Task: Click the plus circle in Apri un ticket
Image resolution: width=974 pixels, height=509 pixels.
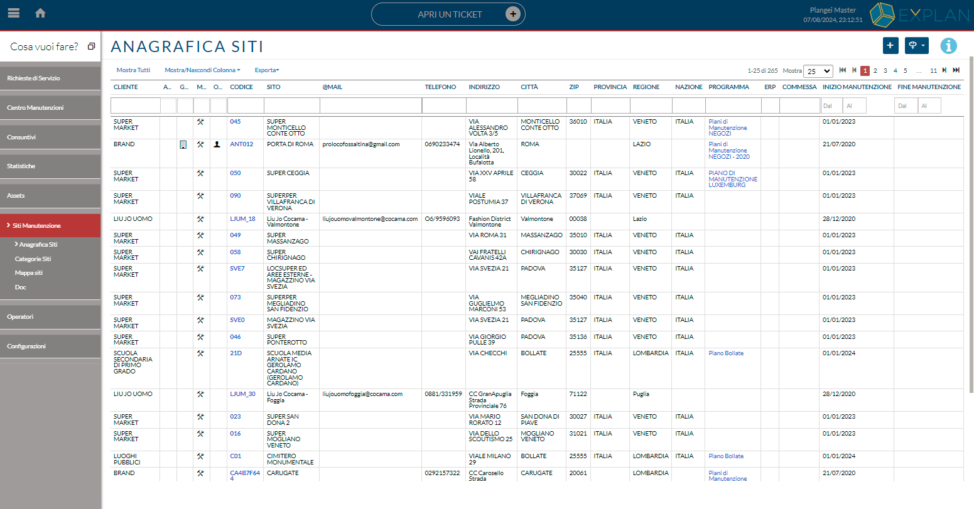Action: tap(513, 14)
